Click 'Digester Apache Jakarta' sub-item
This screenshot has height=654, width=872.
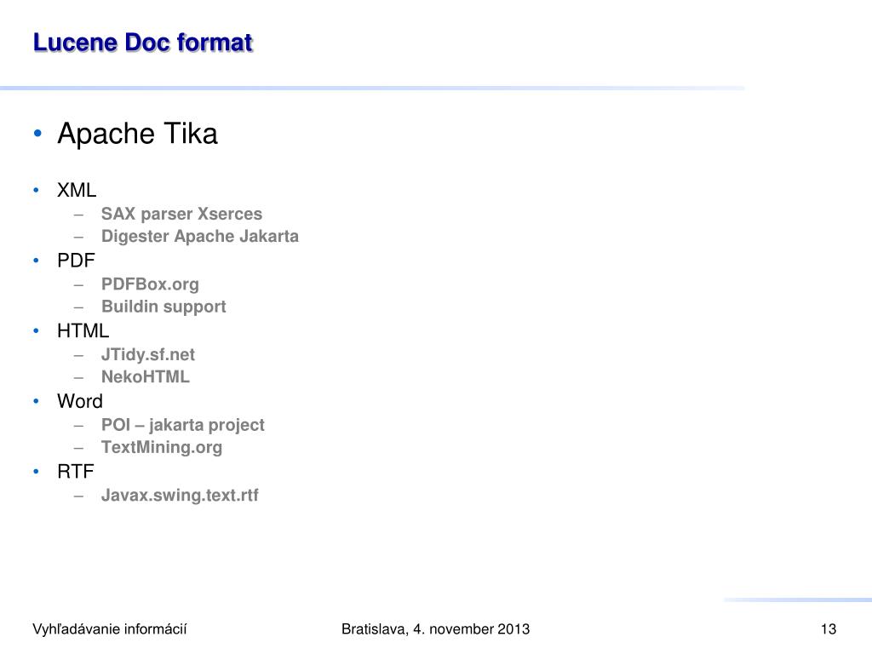(199, 237)
